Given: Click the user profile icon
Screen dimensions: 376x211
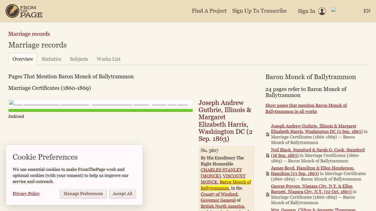Looking at the screenshot, I should [x=322, y=11].
